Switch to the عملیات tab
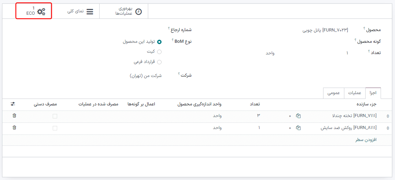Screen dimensions: 395x180 (355, 93)
